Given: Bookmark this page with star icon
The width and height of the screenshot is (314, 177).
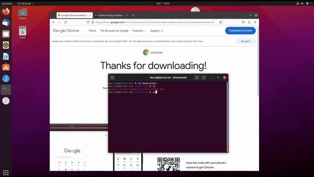Looking at the screenshot, I should pyautogui.click(x=220, y=22).
